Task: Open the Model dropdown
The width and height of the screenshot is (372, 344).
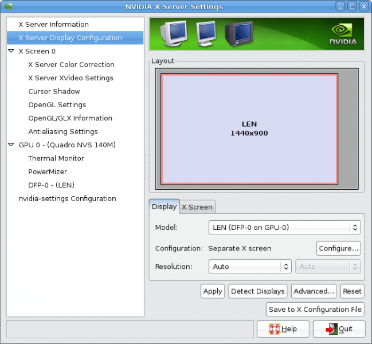Action: pyautogui.click(x=284, y=227)
